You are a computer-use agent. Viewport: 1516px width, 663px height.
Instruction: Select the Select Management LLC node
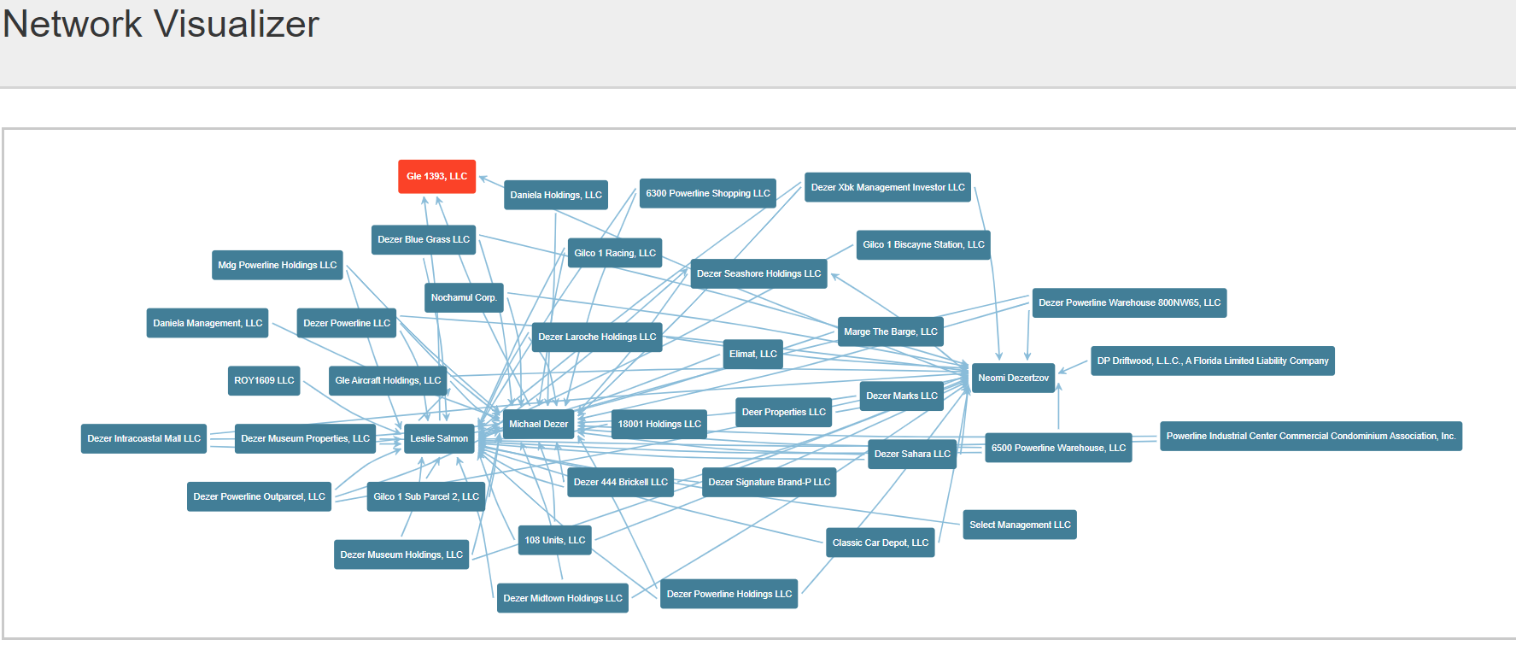[1020, 525]
